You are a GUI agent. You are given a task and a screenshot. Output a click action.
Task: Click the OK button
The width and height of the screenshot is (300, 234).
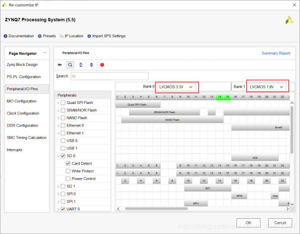pos(248,223)
